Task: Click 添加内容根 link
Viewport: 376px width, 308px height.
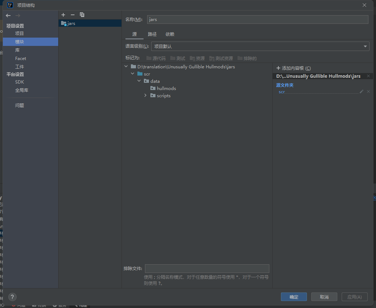Action: point(293,68)
